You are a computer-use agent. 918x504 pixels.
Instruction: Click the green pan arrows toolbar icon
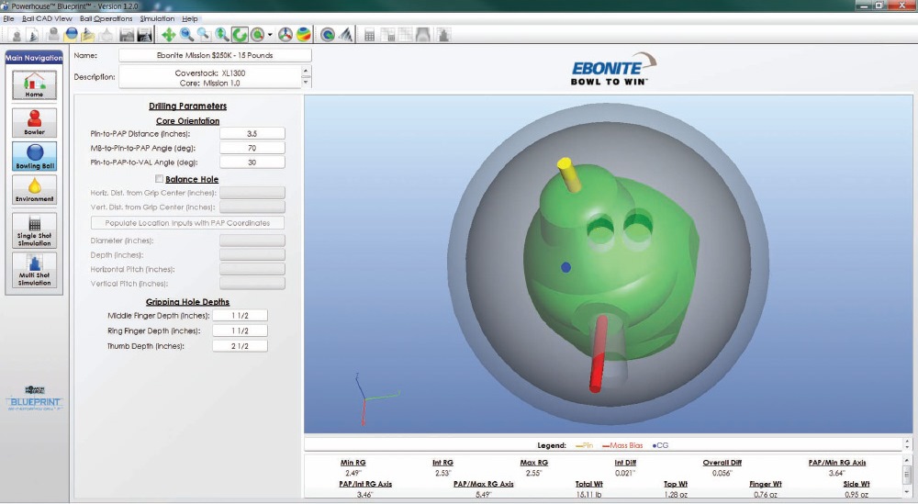[x=169, y=35]
